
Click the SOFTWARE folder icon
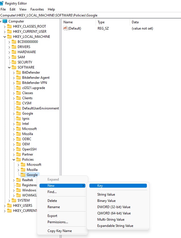pyautogui.click(x=14, y=67)
